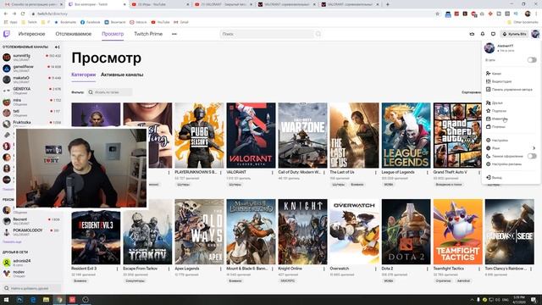The image size is (542, 305).
Task: Open Call of Duty Warzone thumbnail
Action: pyautogui.click(x=302, y=136)
